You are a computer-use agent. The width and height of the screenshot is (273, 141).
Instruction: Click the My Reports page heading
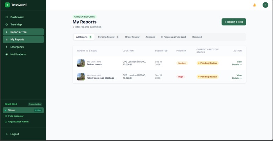[84, 22]
